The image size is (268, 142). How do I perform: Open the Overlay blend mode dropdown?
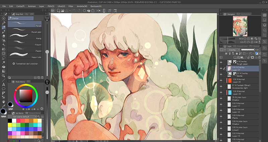point(232,50)
